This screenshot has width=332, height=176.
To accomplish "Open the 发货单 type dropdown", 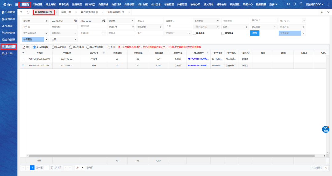I will 35,21.
